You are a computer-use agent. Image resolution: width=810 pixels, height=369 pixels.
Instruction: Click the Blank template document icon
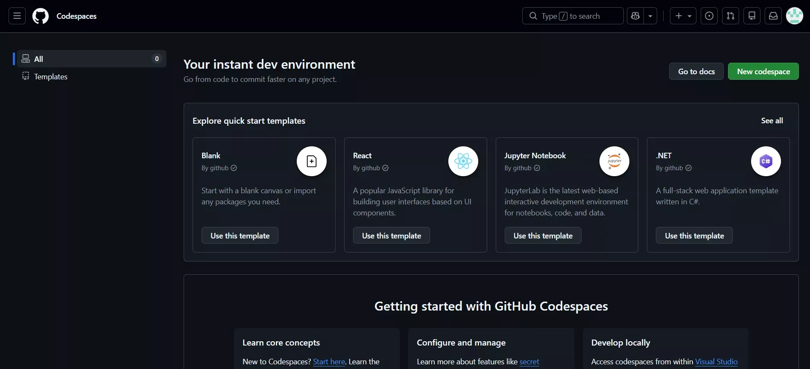point(312,161)
